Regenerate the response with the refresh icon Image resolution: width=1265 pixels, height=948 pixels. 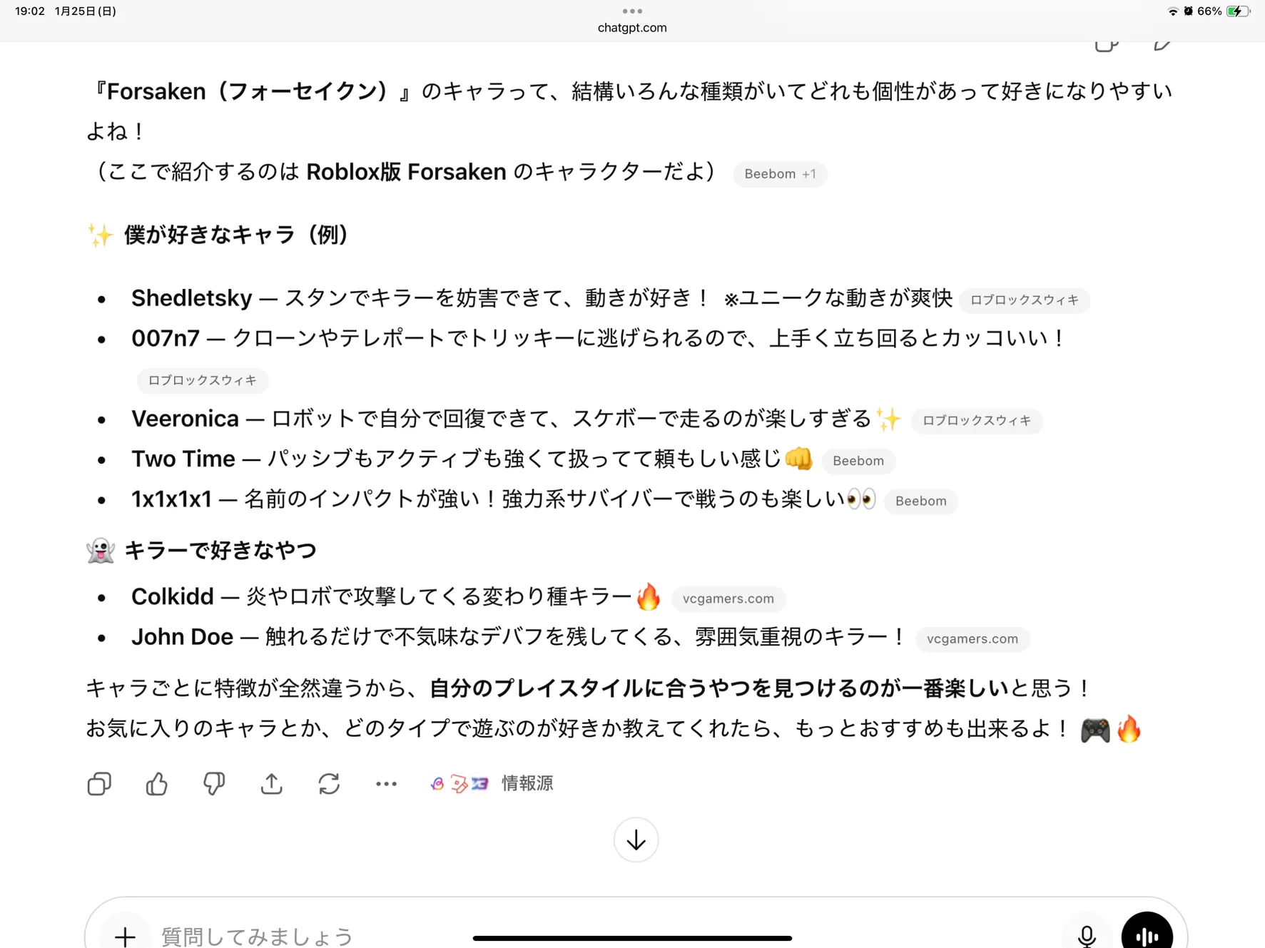coord(329,784)
